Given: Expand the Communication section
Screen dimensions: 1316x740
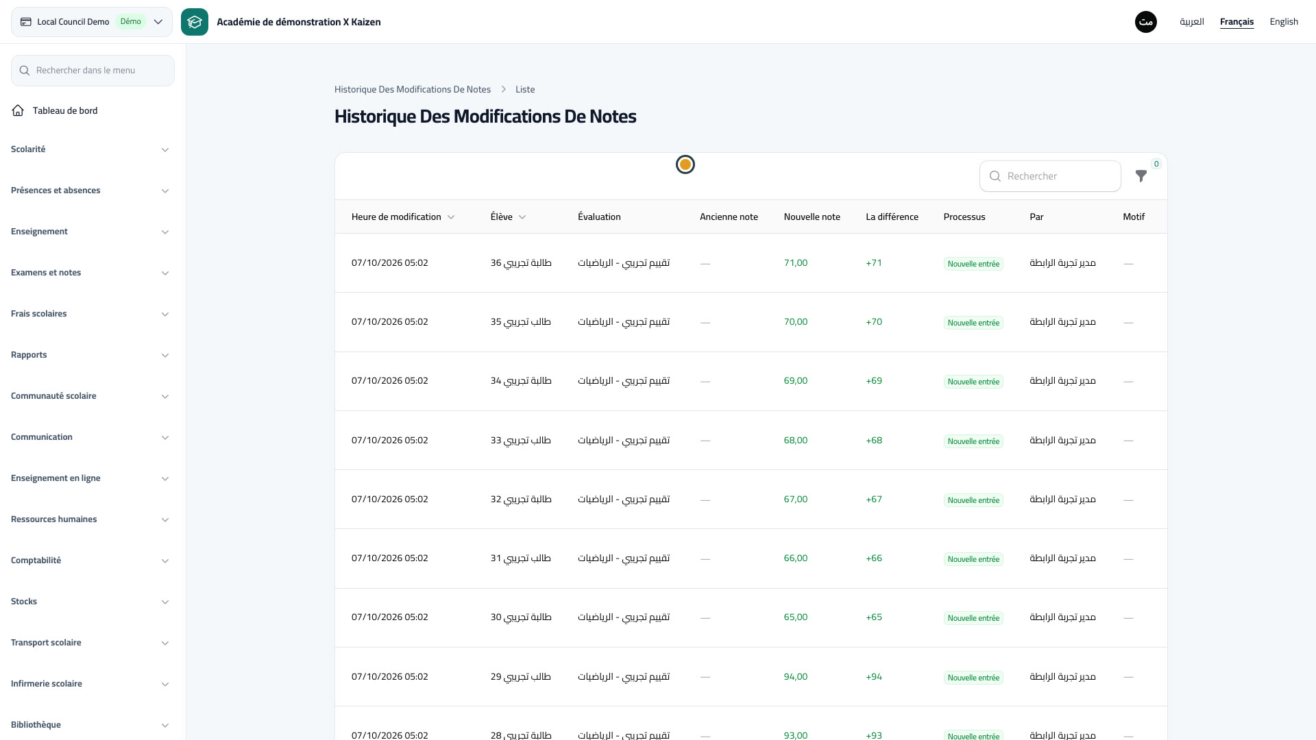Looking at the screenshot, I should click(x=93, y=437).
